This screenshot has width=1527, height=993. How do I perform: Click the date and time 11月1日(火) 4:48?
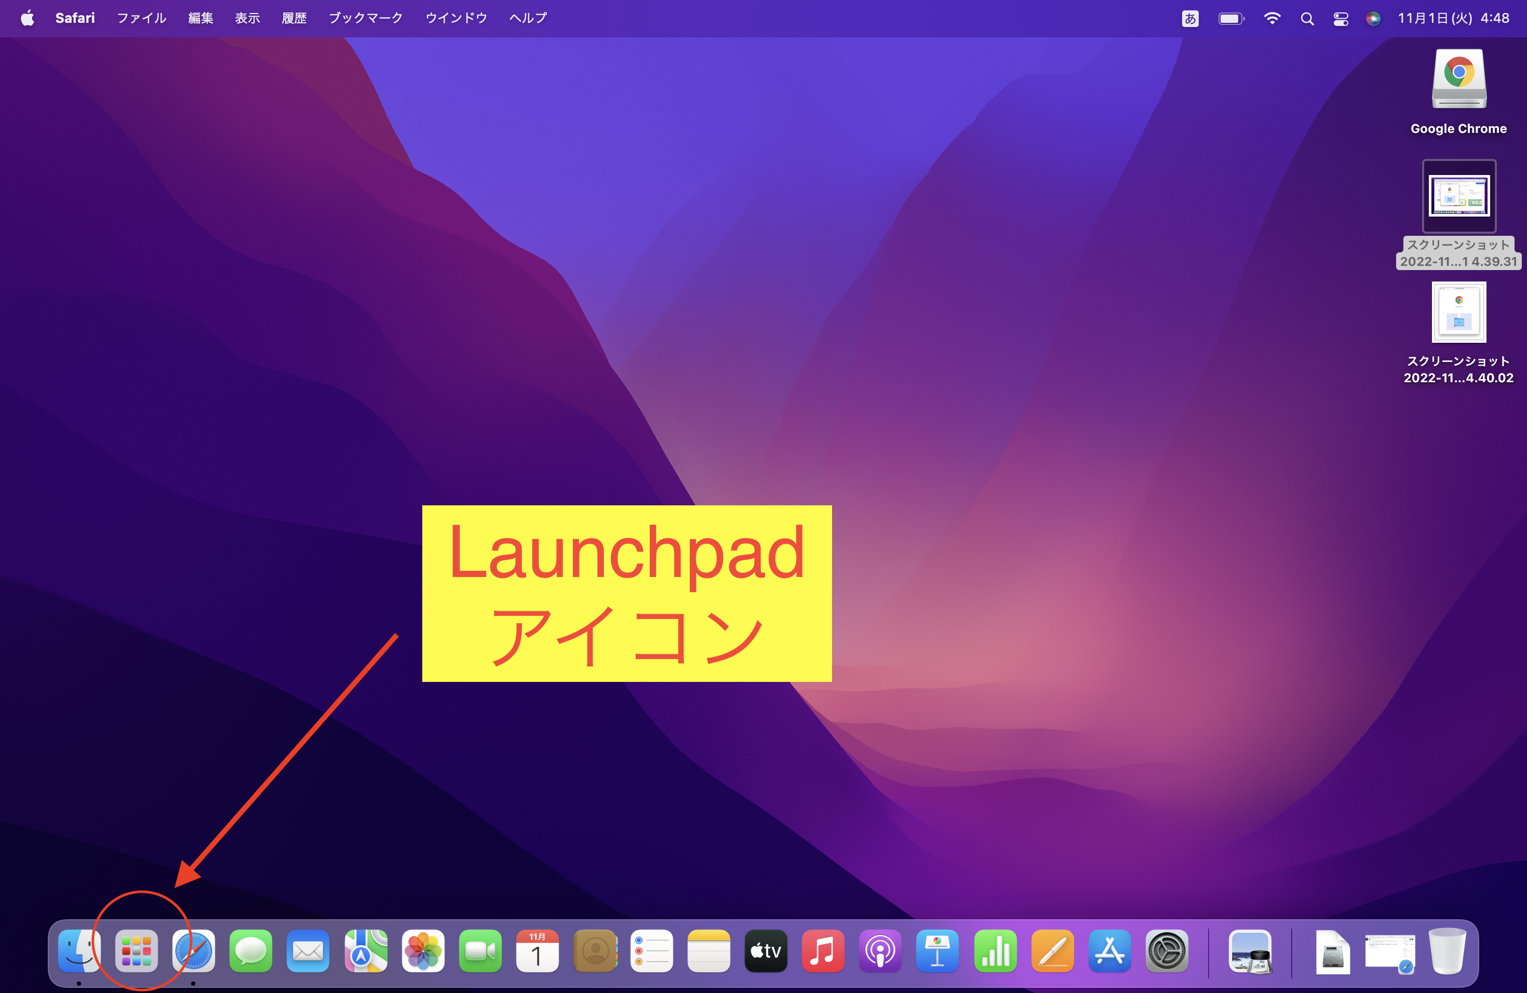(x=1453, y=18)
